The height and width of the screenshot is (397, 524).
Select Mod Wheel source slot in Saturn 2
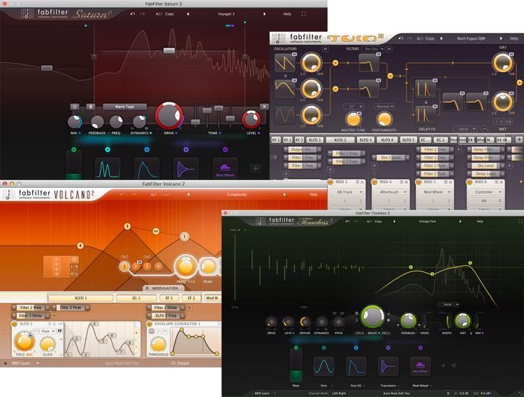[x=225, y=169]
